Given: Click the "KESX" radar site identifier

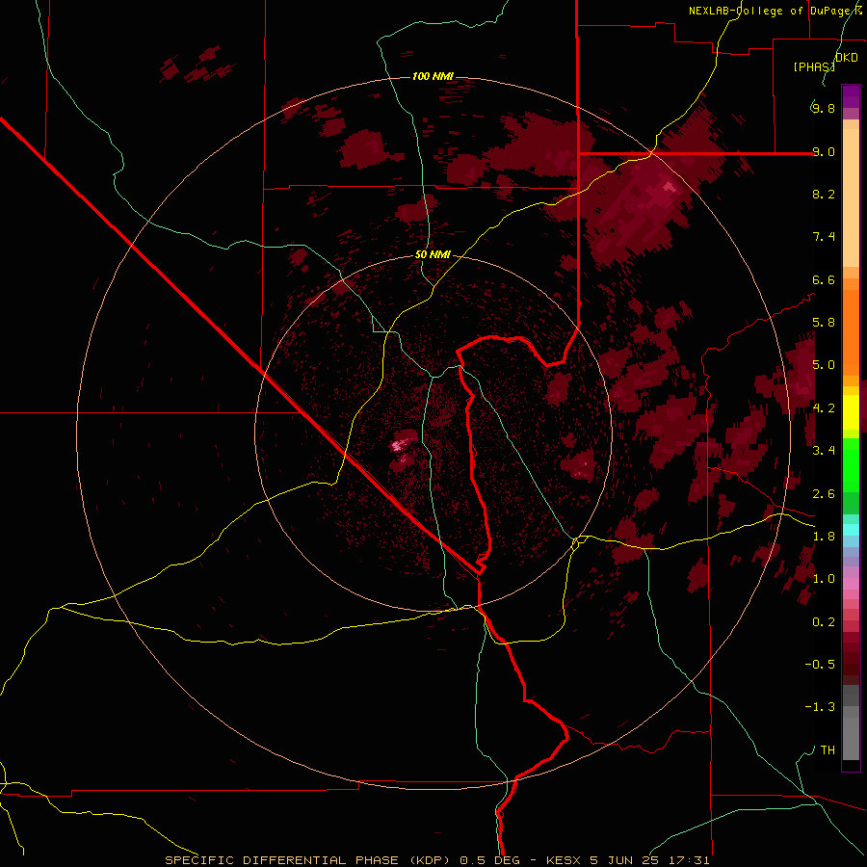Looking at the screenshot, I should click(x=563, y=860).
